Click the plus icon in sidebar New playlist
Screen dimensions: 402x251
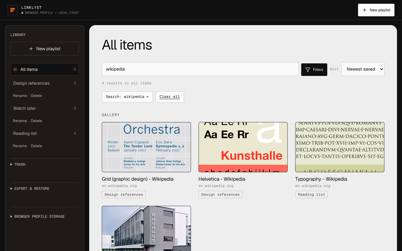pyautogui.click(x=31, y=49)
